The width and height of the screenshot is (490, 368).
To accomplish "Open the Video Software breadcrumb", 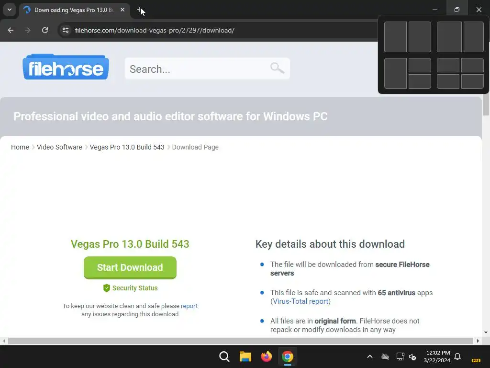I will pos(59,147).
